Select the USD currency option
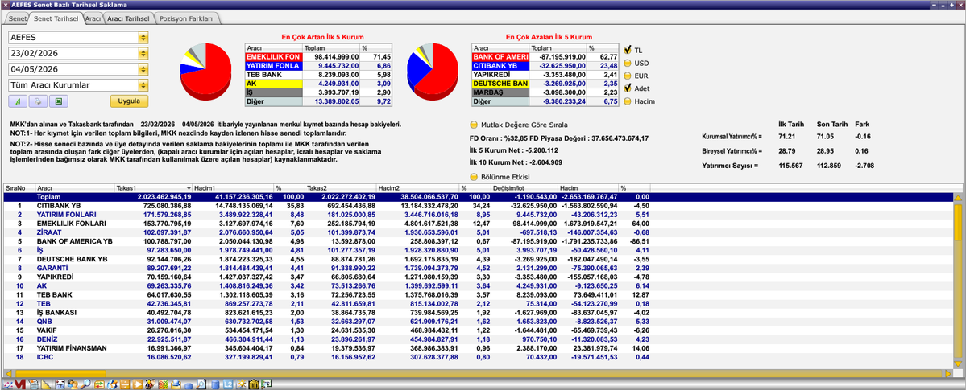 tap(628, 63)
